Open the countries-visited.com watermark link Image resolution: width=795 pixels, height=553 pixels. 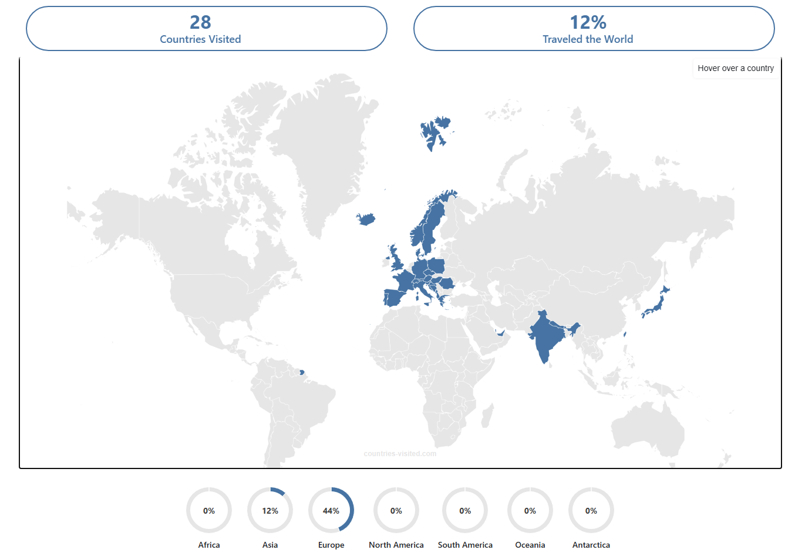coord(400,454)
